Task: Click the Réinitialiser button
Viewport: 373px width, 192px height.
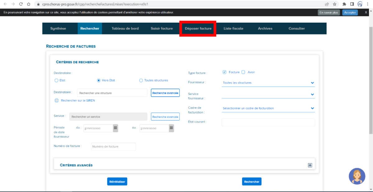Action: pyautogui.click(x=117, y=181)
